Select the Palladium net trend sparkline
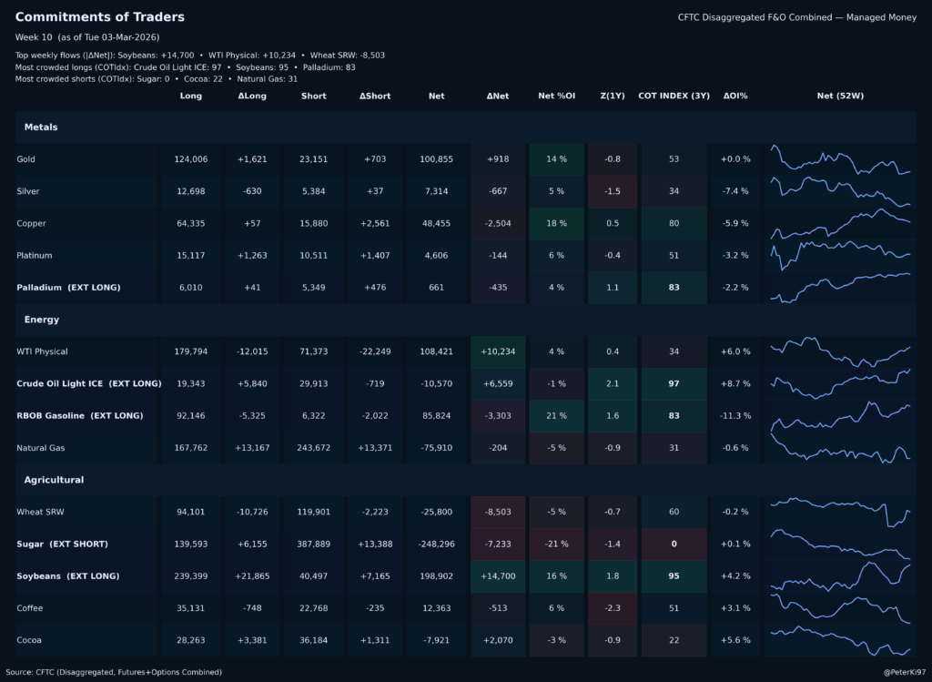 840,288
